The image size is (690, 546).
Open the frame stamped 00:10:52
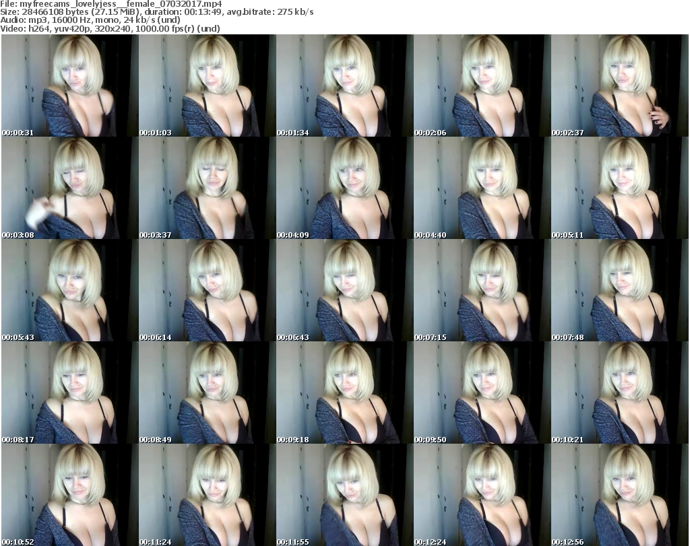[x=69, y=495]
